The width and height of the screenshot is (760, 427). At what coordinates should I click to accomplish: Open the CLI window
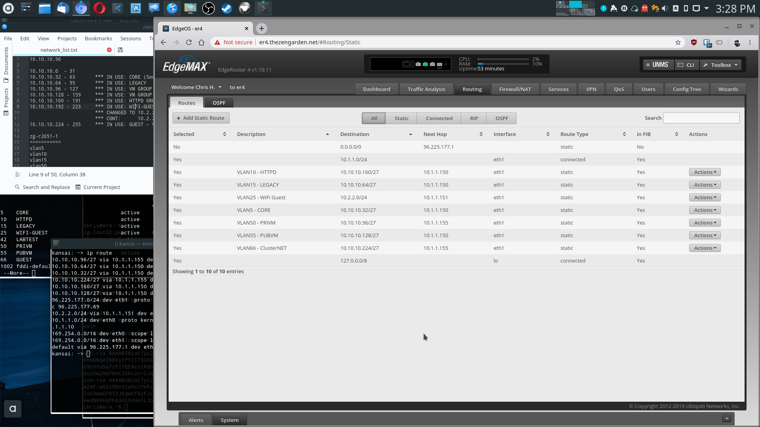[686, 65]
